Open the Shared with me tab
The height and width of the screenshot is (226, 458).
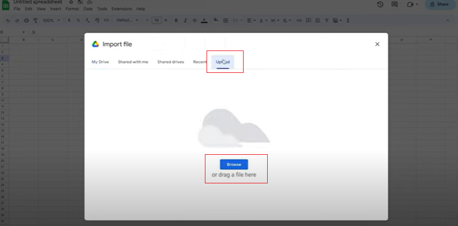tap(133, 62)
